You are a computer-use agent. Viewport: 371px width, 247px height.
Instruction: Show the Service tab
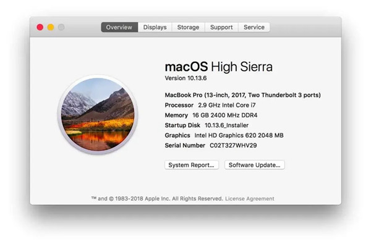coord(254,27)
